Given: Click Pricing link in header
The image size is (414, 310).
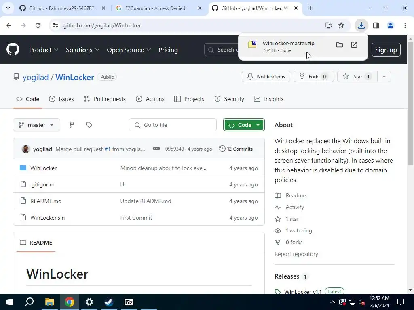Looking at the screenshot, I should [x=168, y=50].
